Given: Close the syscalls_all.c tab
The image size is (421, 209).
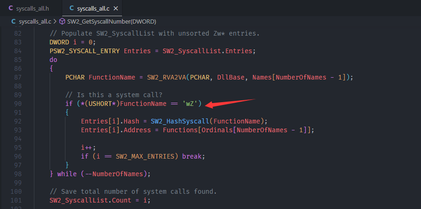Looking at the screenshot, I should 116,9.
